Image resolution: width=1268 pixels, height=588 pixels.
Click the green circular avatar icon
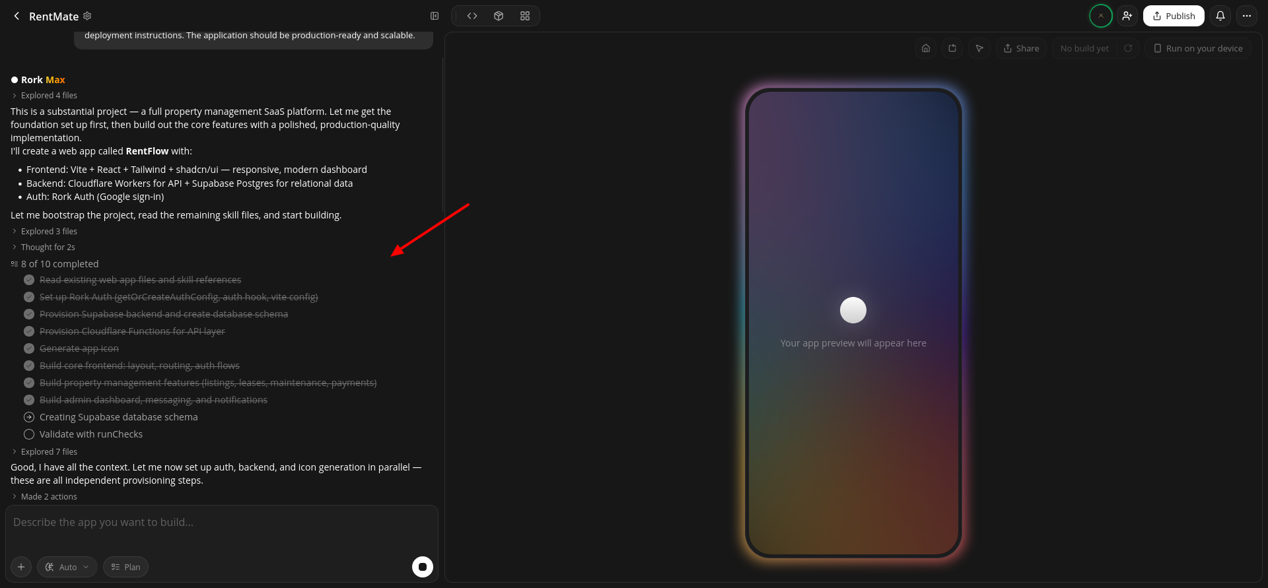[1101, 16]
